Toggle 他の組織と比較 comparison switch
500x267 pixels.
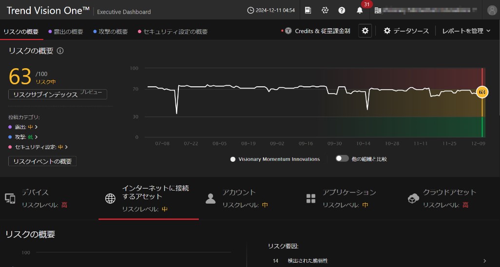342,159
